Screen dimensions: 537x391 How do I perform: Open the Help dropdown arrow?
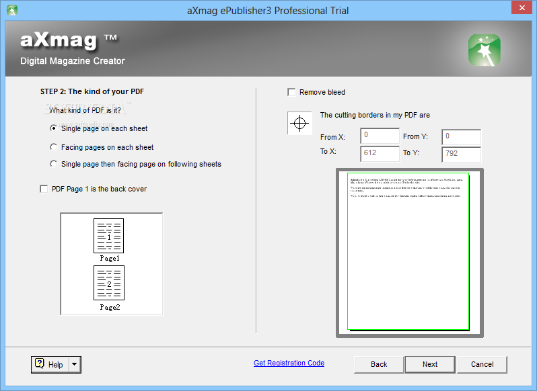click(x=74, y=364)
